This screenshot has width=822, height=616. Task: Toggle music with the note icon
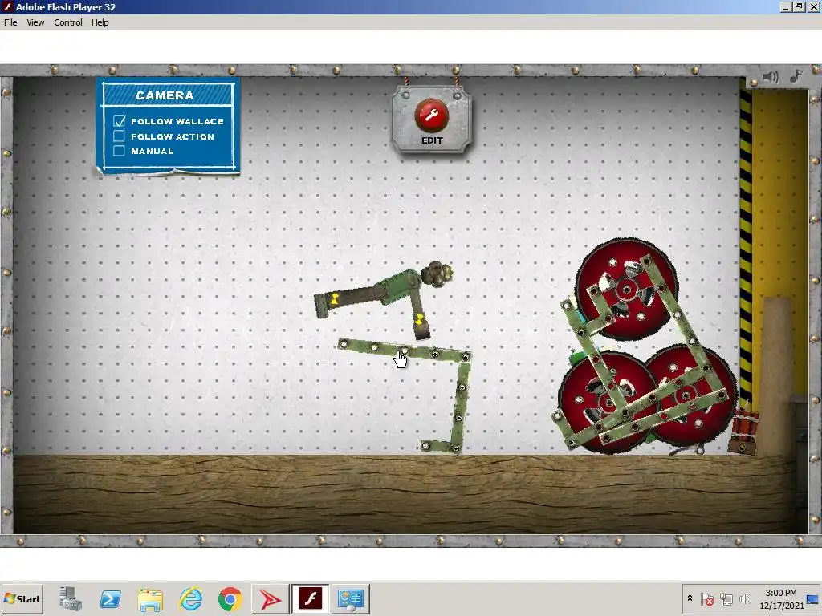point(796,76)
